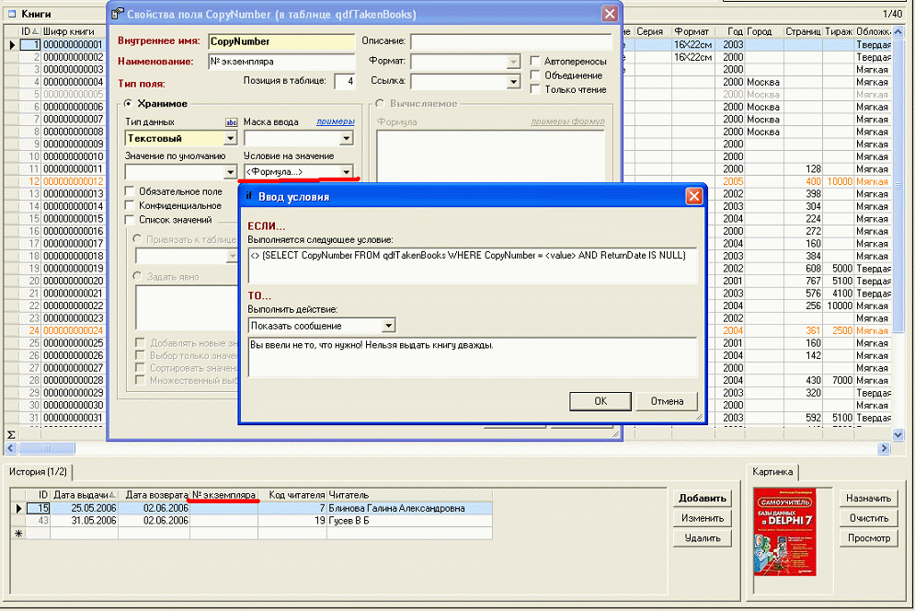Switch to the История (1/2) tab
915x611 pixels.
click(x=38, y=471)
